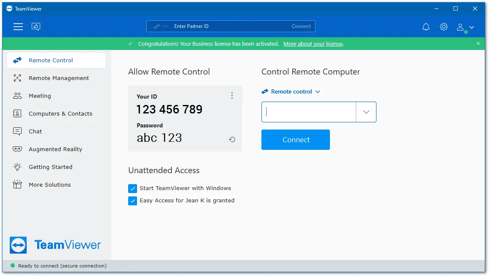Click the TeamViewer title bar icon
The image size is (489, 276).
point(9,8)
